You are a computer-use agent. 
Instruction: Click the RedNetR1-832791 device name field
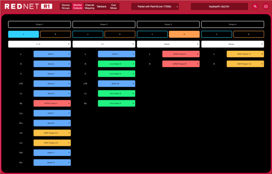[219, 7]
